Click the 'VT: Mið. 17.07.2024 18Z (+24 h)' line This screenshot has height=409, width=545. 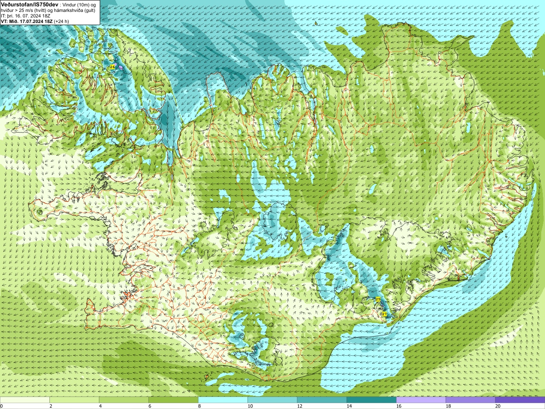(35, 21)
